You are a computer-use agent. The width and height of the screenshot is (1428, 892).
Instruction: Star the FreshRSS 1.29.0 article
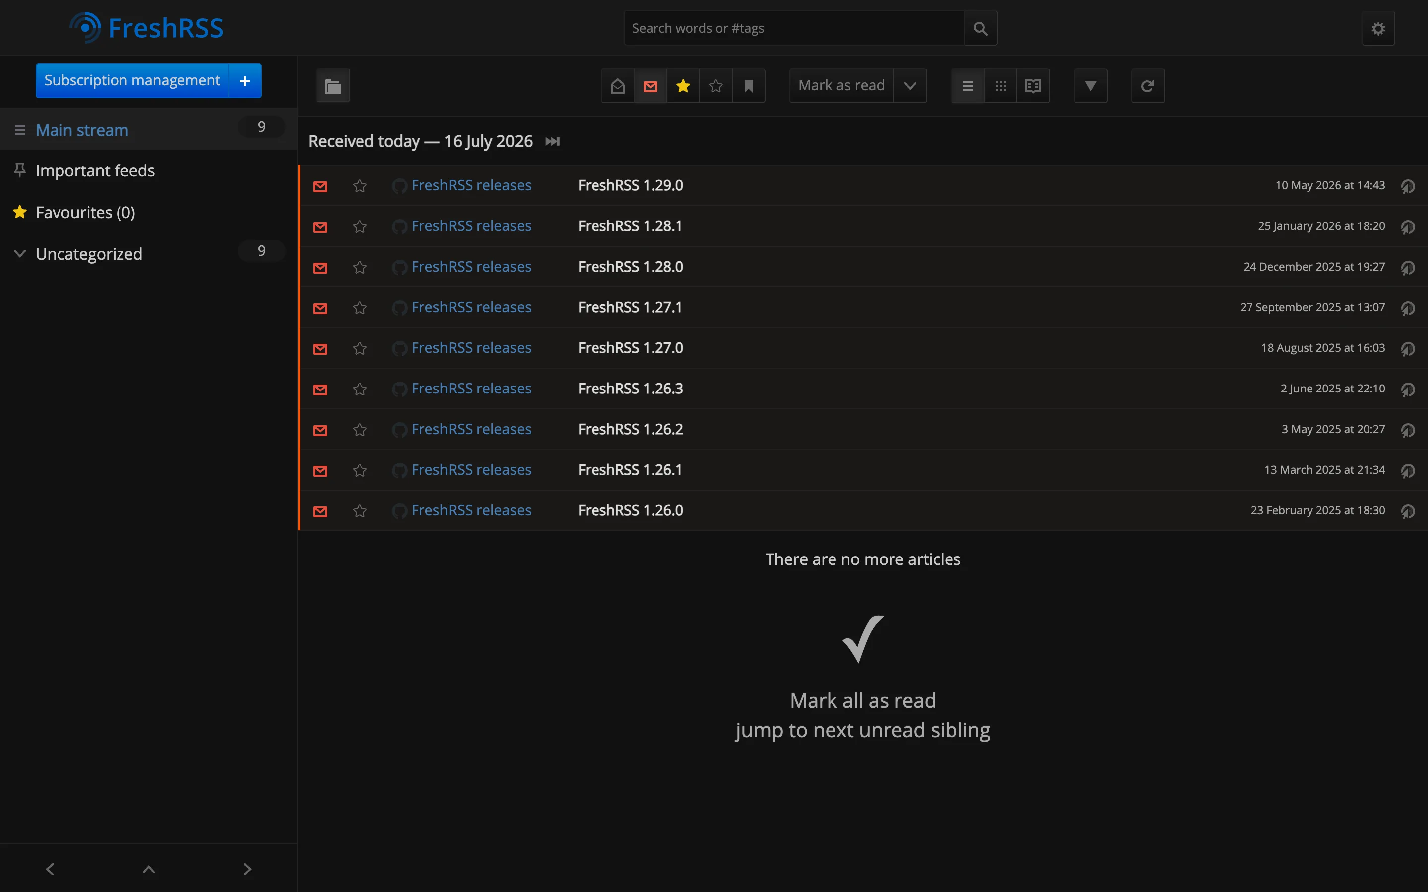(x=360, y=186)
